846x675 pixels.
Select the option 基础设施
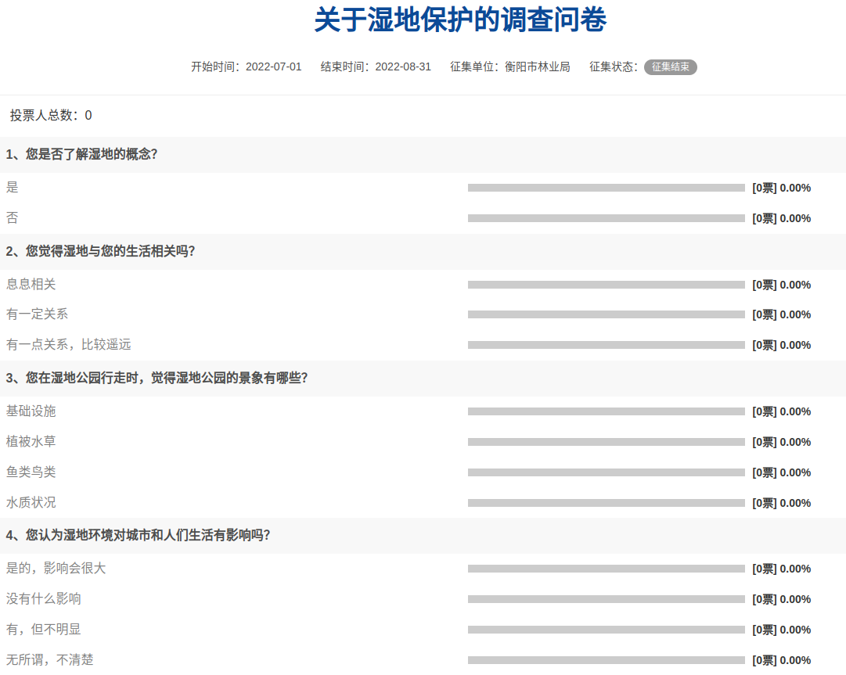click(31, 411)
